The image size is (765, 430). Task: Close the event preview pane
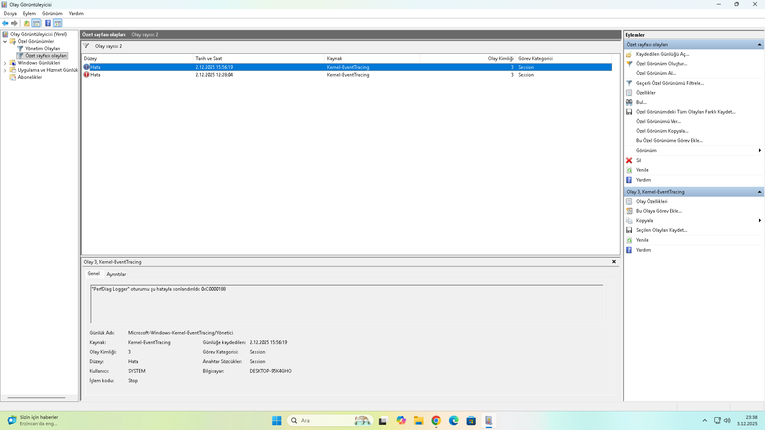point(614,262)
